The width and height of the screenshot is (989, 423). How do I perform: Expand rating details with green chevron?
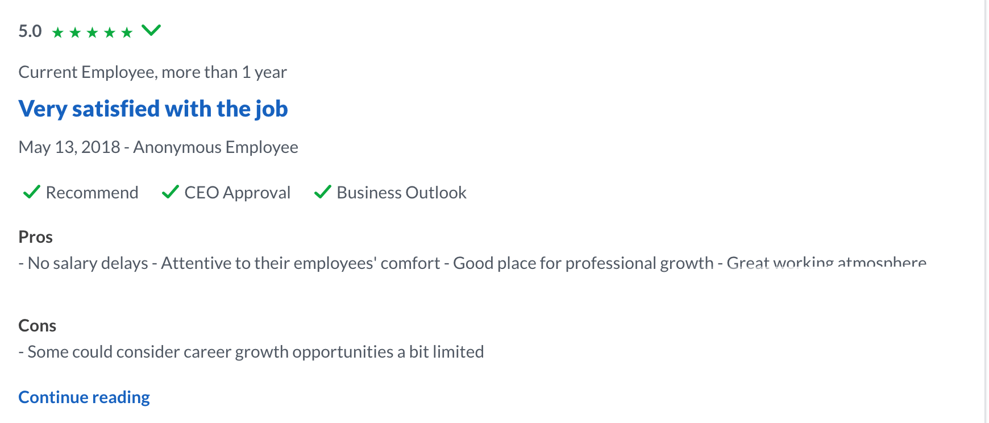tap(151, 30)
